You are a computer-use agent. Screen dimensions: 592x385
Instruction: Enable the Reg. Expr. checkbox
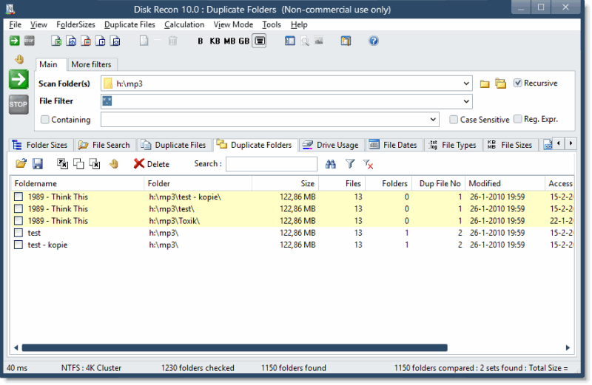click(x=517, y=119)
